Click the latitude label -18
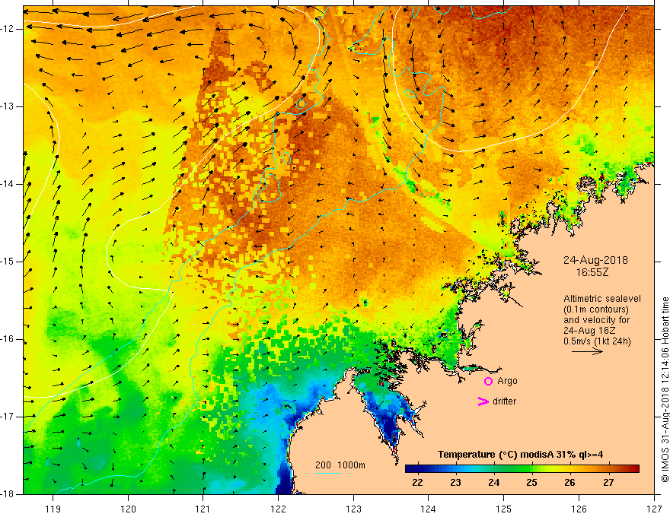This screenshot has height=517, width=670. pos(8,494)
